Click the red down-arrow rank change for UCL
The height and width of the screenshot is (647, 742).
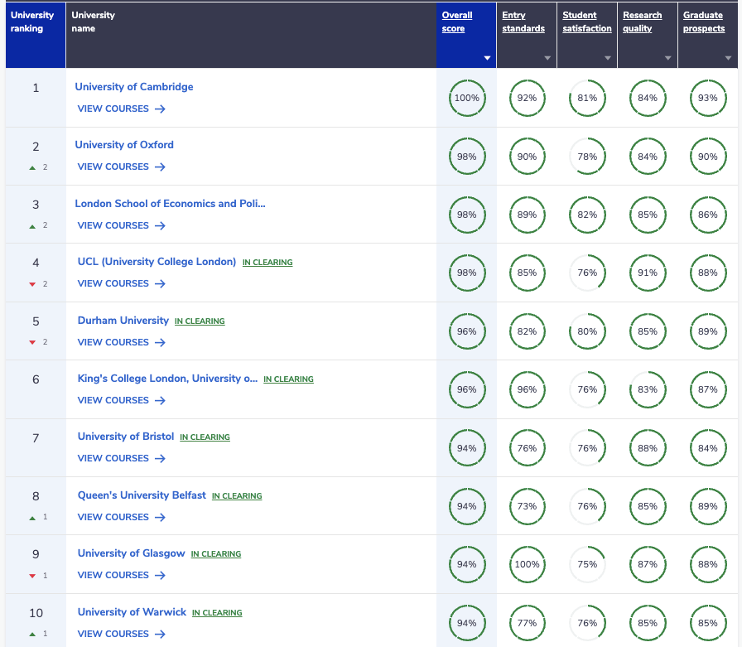32,284
